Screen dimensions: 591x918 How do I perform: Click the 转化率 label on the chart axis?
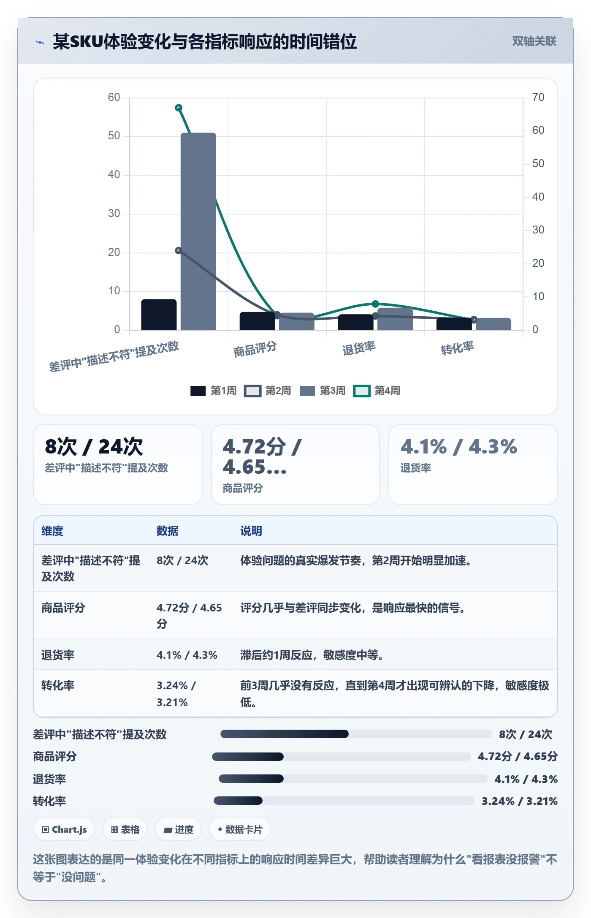(x=457, y=348)
